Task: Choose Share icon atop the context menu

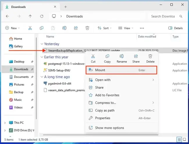Action: pos(136,58)
